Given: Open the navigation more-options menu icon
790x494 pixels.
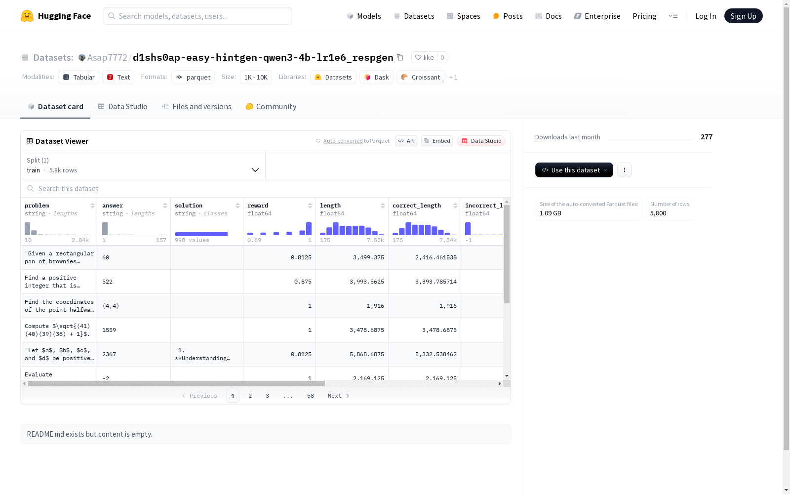Looking at the screenshot, I should click(x=673, y=16).
